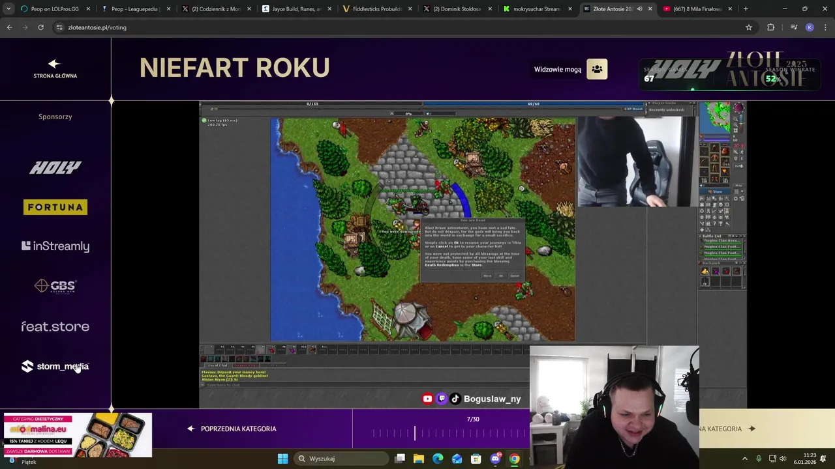Open Windows Start menu
This screenshot has width=835, height=469.
point(282,459)
